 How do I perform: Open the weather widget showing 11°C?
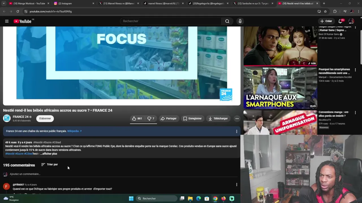click(11, 198)
